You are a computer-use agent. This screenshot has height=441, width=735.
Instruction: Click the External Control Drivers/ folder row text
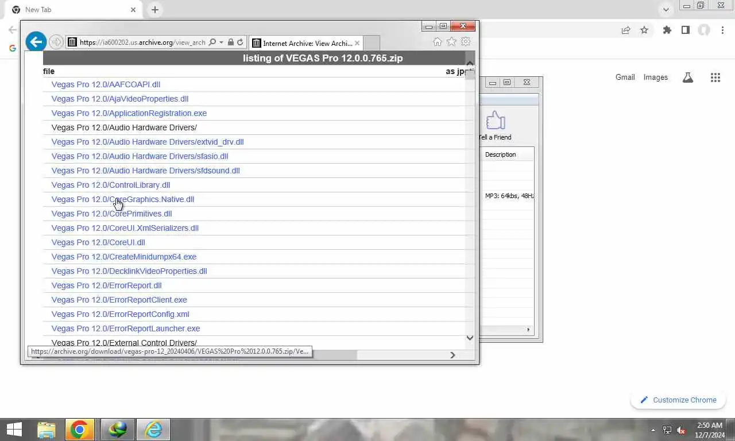point(124,343)
